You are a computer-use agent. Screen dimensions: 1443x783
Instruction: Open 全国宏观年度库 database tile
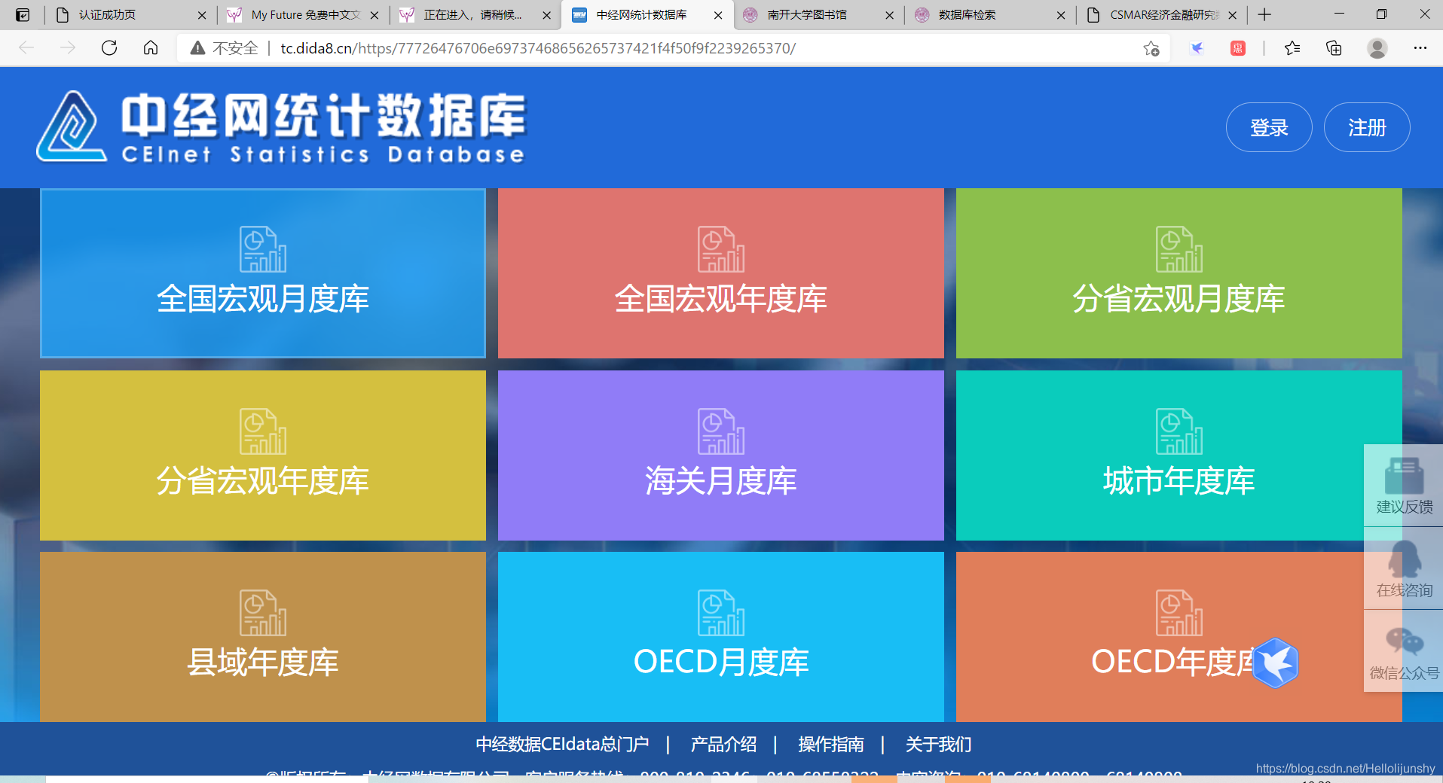[x=720, y=273]
